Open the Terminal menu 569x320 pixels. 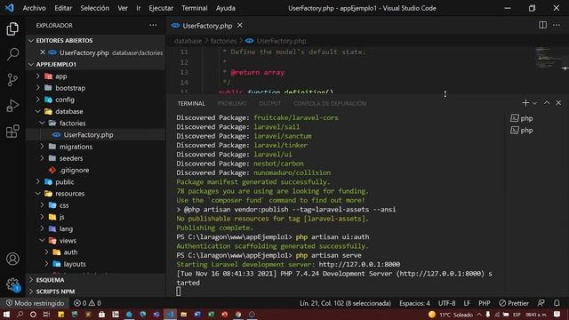click(195, 8)
